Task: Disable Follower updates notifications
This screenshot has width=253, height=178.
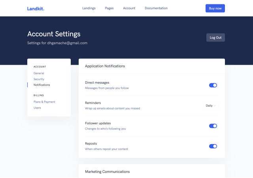Action: tap(213, 126)
